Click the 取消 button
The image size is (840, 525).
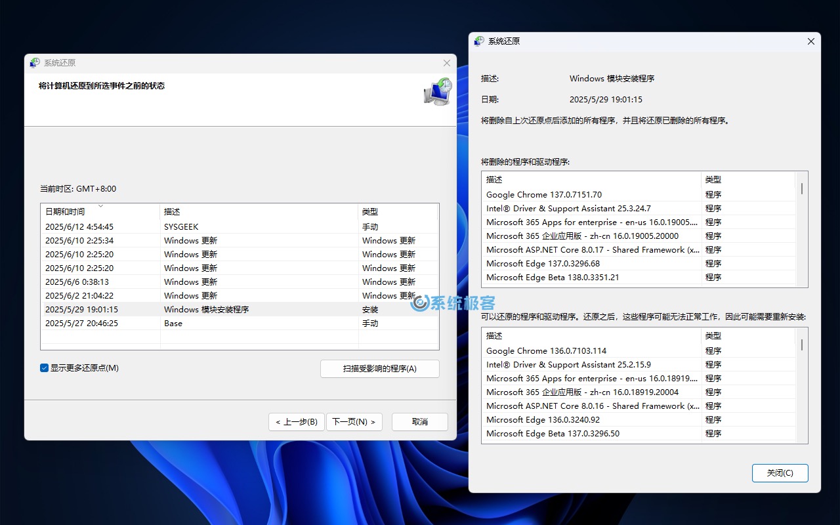click(420, 422)
